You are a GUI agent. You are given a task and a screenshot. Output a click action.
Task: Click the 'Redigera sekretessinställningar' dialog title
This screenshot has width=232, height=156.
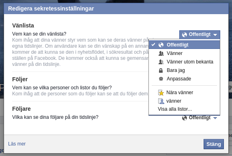51,8
